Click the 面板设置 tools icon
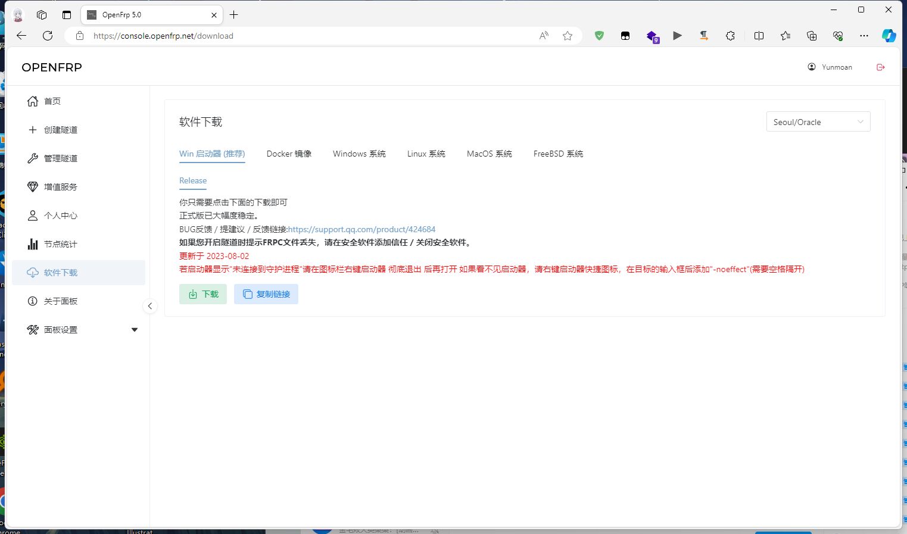Image resolution: width=907 pixels, height=534 pixels. (33, 330)
